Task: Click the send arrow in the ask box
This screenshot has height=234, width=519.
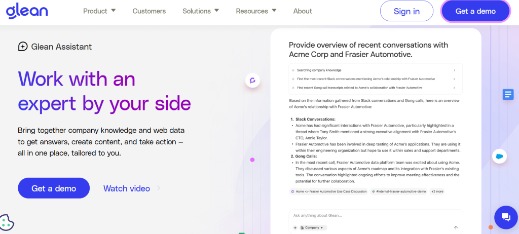Action: [x=456, y=228]
